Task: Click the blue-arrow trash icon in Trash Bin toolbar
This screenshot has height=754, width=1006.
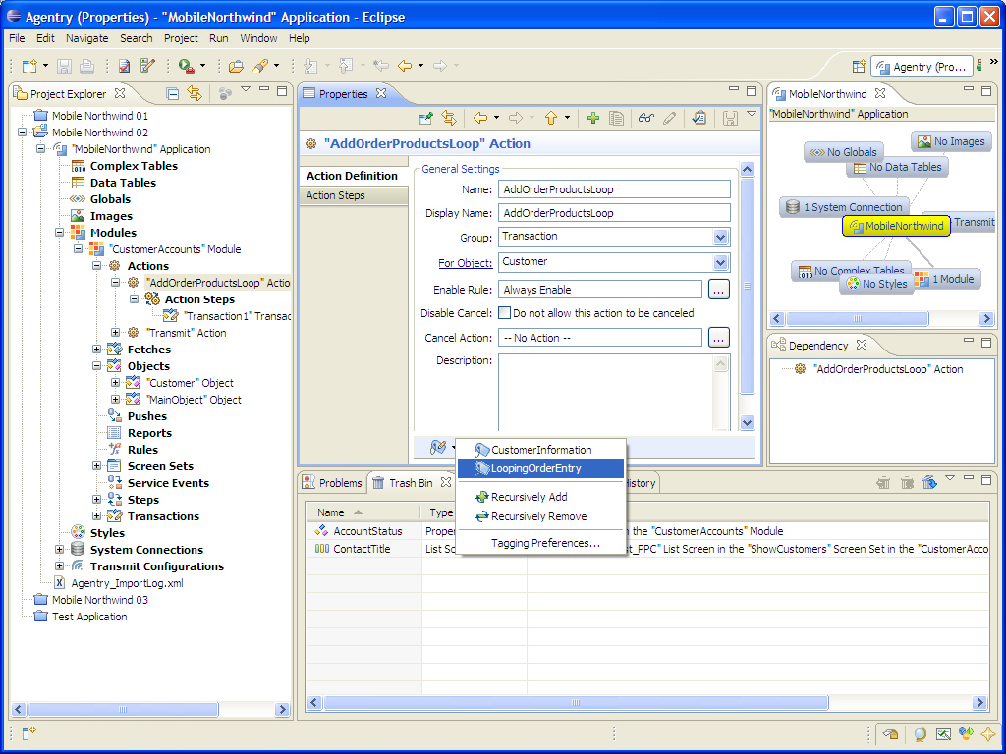Action: pyautogui.click(x=929, y=483)
